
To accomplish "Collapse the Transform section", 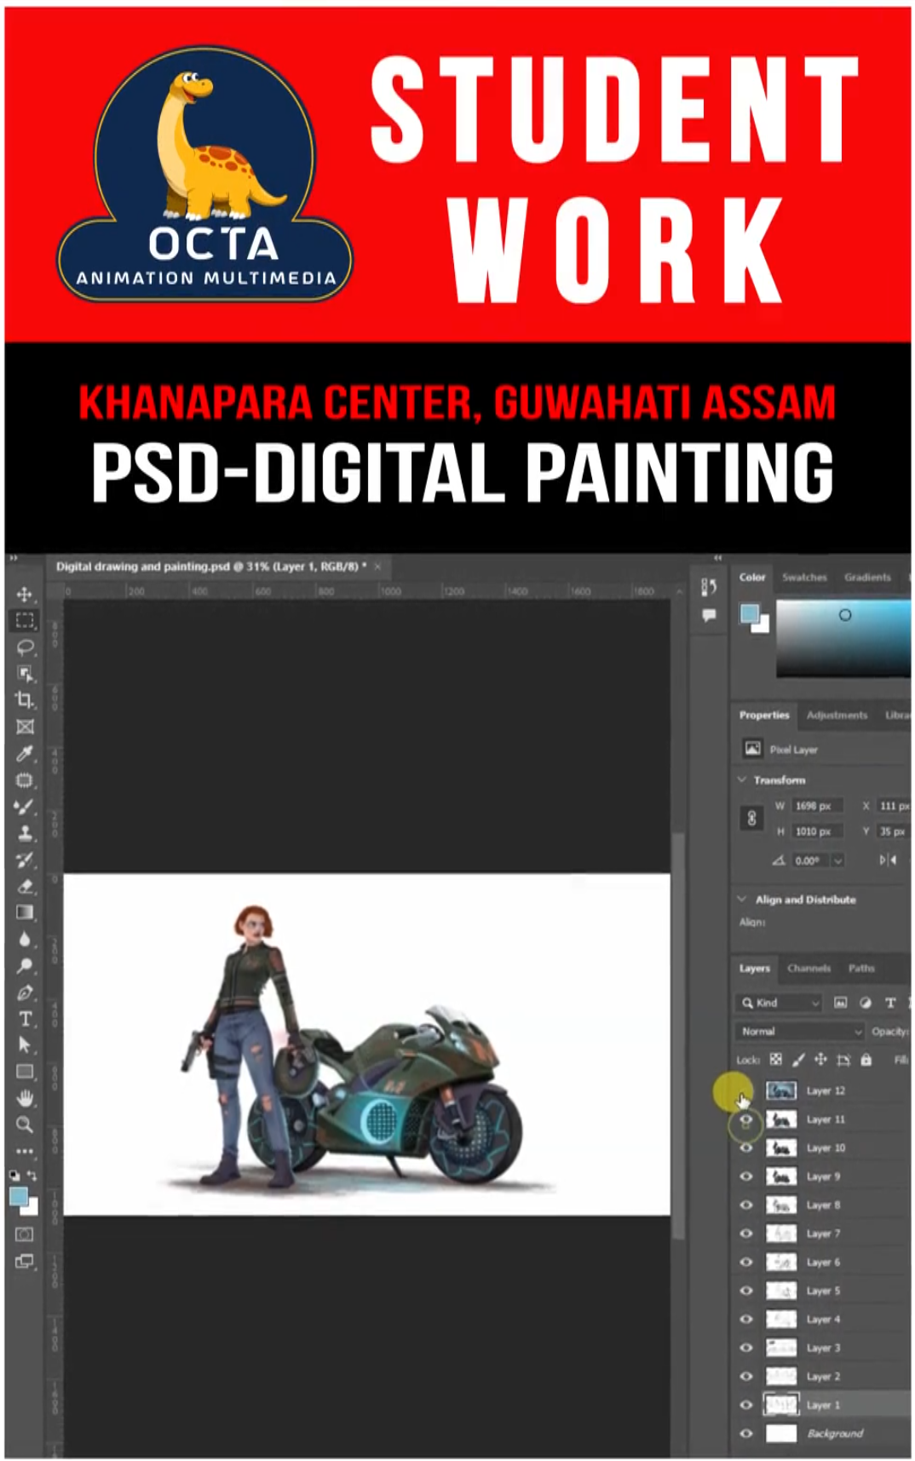I will (x=742, y=780).
